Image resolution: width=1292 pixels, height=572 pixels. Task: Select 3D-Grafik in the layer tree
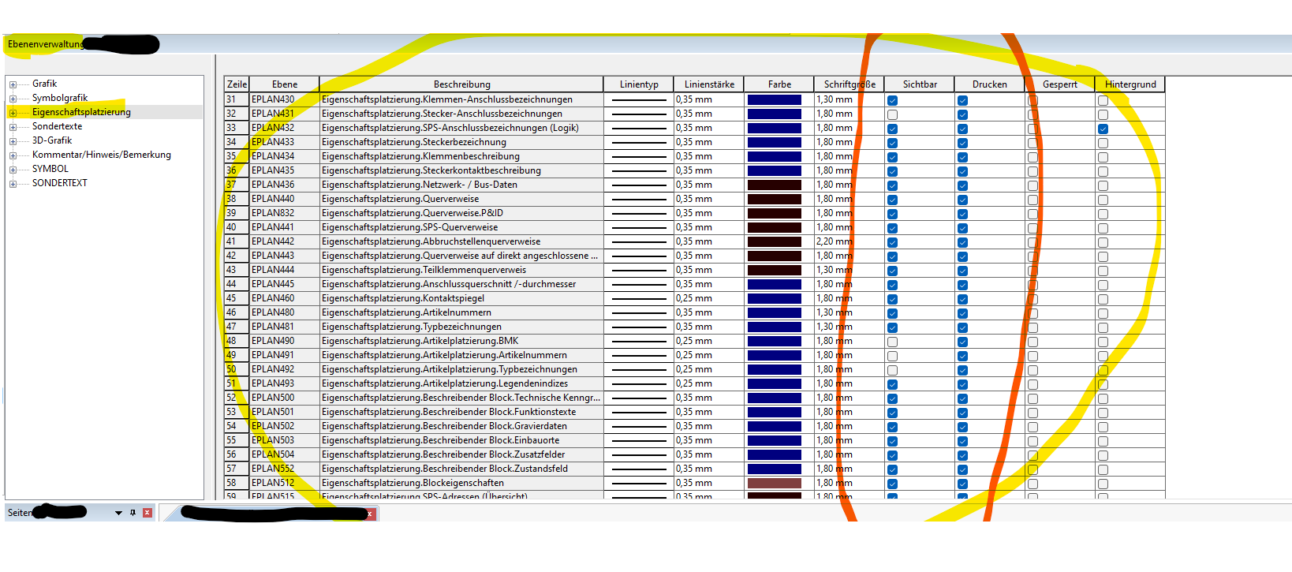(52, 140)
